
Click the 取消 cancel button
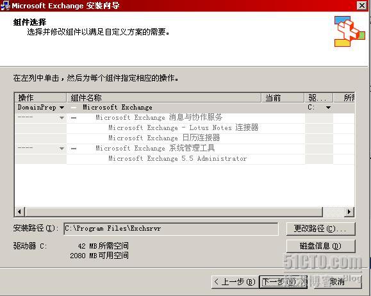(x=338, y=282)
